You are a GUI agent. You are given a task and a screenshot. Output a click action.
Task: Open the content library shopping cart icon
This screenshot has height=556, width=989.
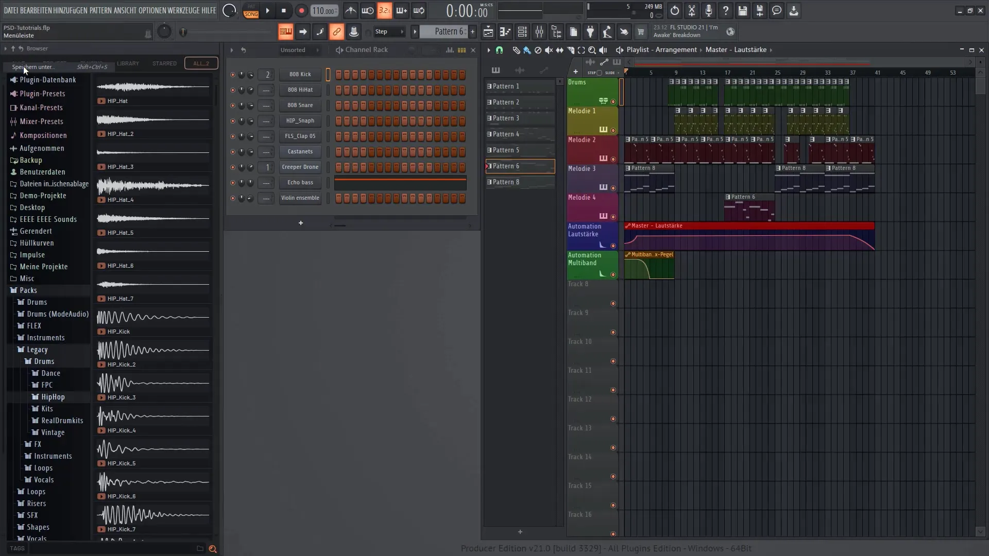click(x=641, y=32)
